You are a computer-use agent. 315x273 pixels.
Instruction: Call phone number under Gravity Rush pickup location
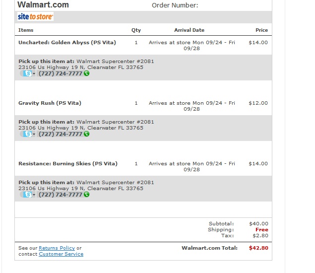(x=60, y=134)
